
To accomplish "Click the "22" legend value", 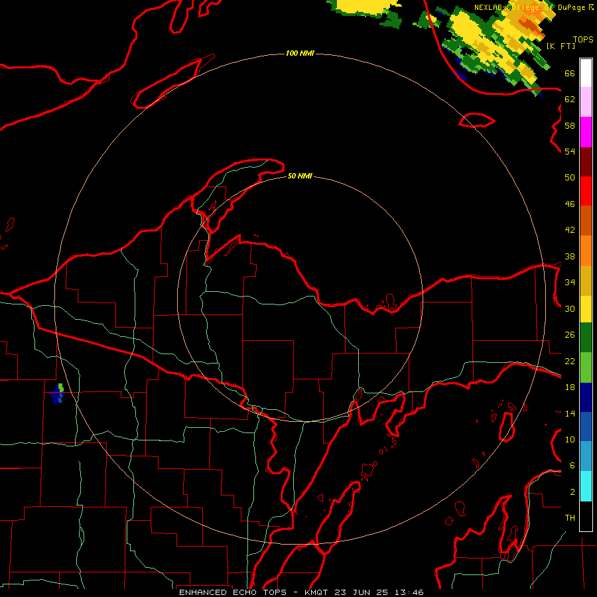I will pos(570,361).
